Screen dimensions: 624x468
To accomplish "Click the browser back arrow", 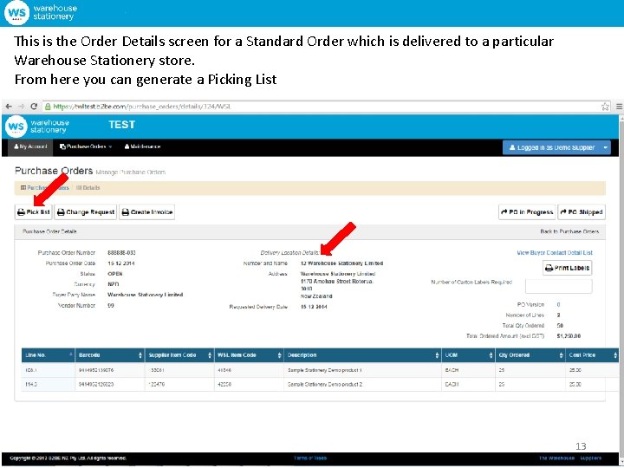I will tap(9, 107).
